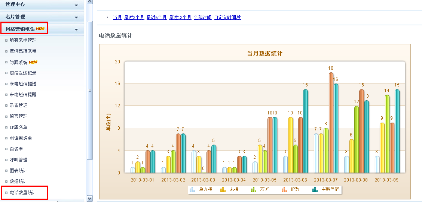Select 电话数量统计 menu item
This screenshot has height=202, width=422.
coord(23,193)
